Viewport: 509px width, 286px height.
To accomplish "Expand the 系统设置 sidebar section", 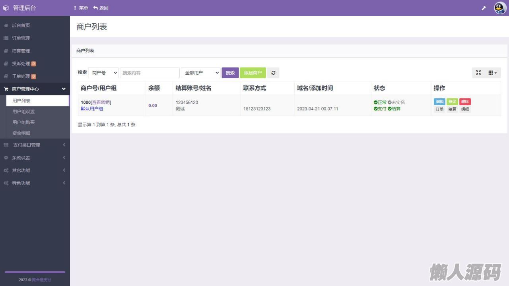I will (x=35, y=158).
